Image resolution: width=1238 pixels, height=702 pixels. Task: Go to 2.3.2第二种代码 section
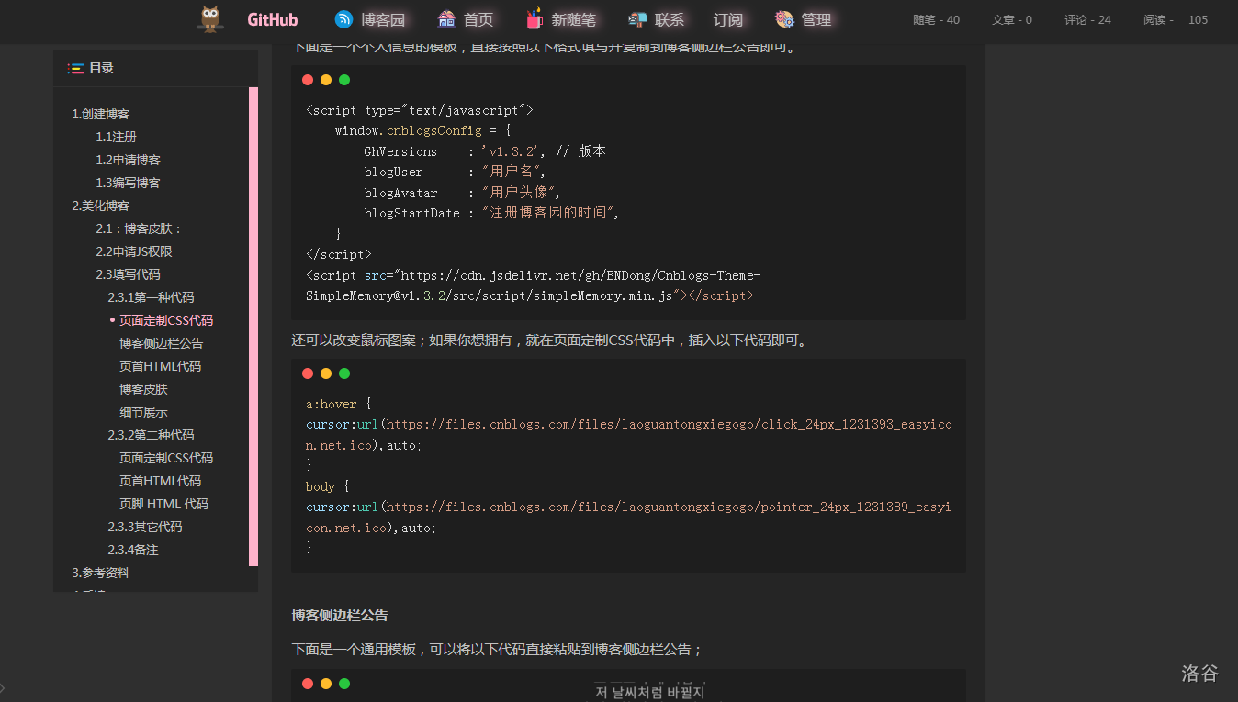coord(151,435)
